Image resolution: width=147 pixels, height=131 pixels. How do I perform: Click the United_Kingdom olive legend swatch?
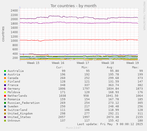(5, 114)
